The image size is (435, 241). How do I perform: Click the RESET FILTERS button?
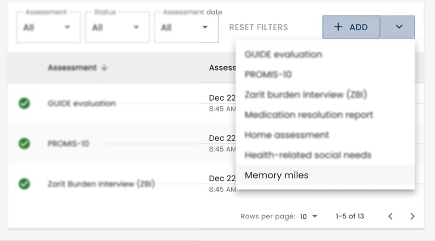[x=258, y=27]
